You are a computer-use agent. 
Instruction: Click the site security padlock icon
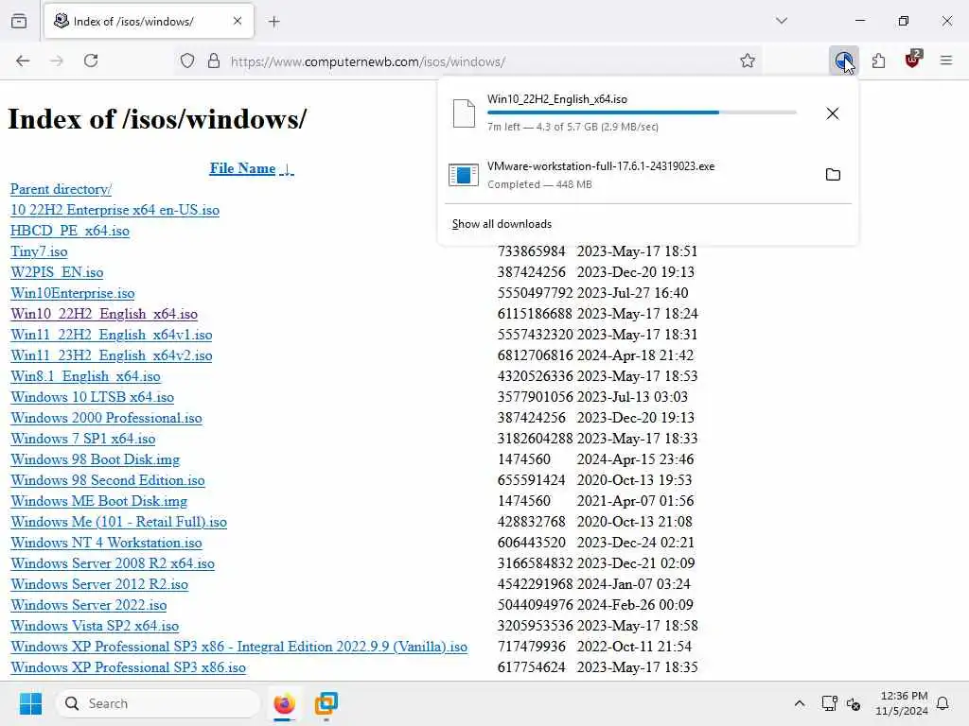click(x=214, y=60)
